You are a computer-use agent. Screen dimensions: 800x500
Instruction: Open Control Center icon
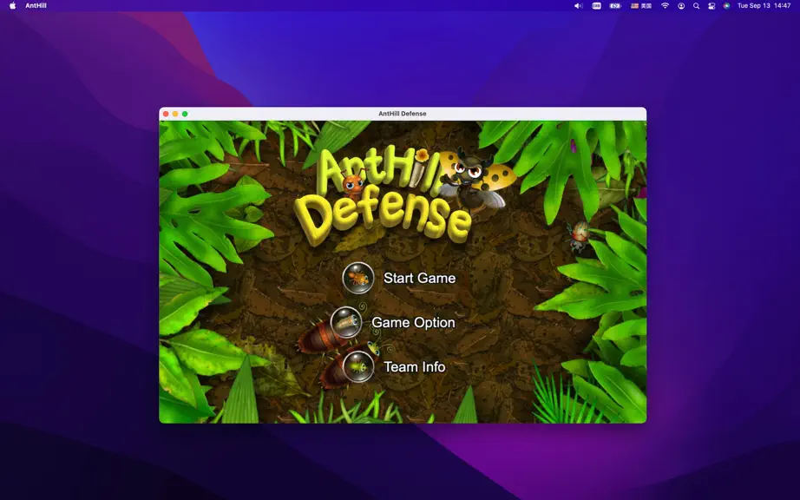click(711, 5)
